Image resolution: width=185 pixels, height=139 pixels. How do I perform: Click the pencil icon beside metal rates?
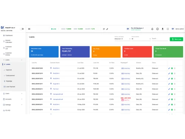click(107, 29)
